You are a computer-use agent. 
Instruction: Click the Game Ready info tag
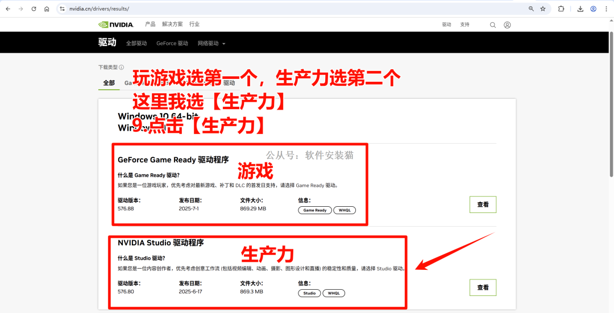315,211
